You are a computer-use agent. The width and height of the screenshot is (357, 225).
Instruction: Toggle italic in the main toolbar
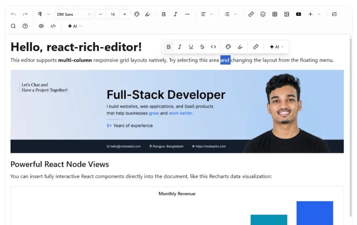(x=175, y=14)
